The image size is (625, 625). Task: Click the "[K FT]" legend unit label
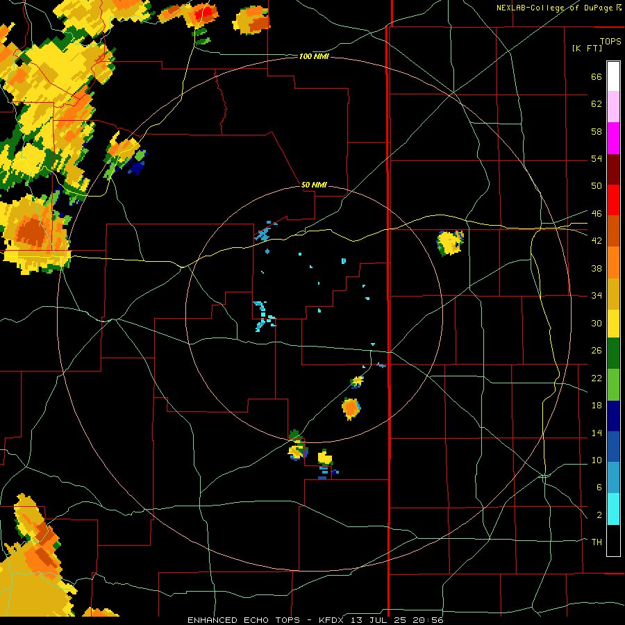(587, 48)
